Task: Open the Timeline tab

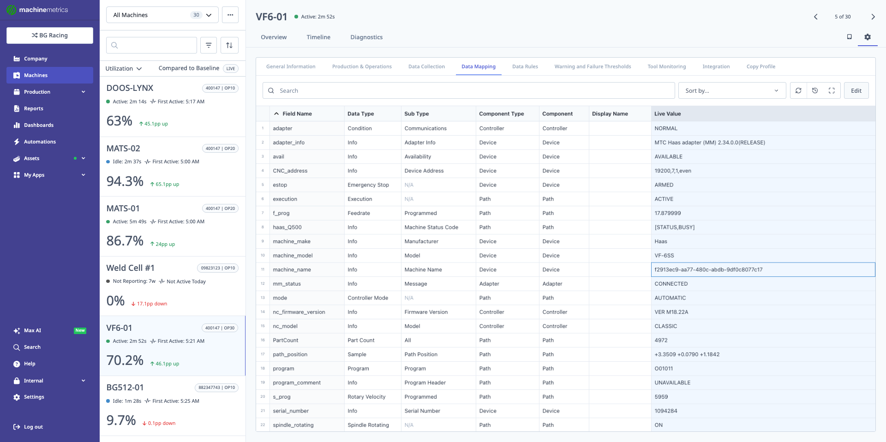Action: pos(318,37)
